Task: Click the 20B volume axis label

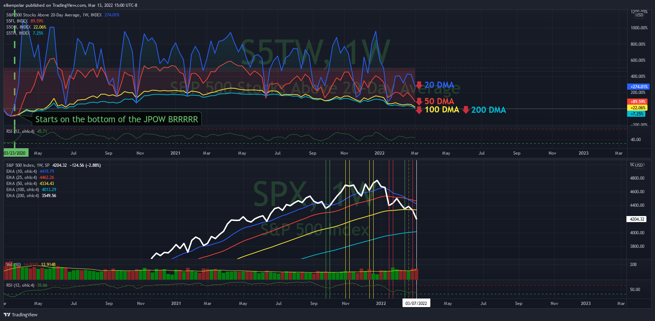Action: (633, 265)
